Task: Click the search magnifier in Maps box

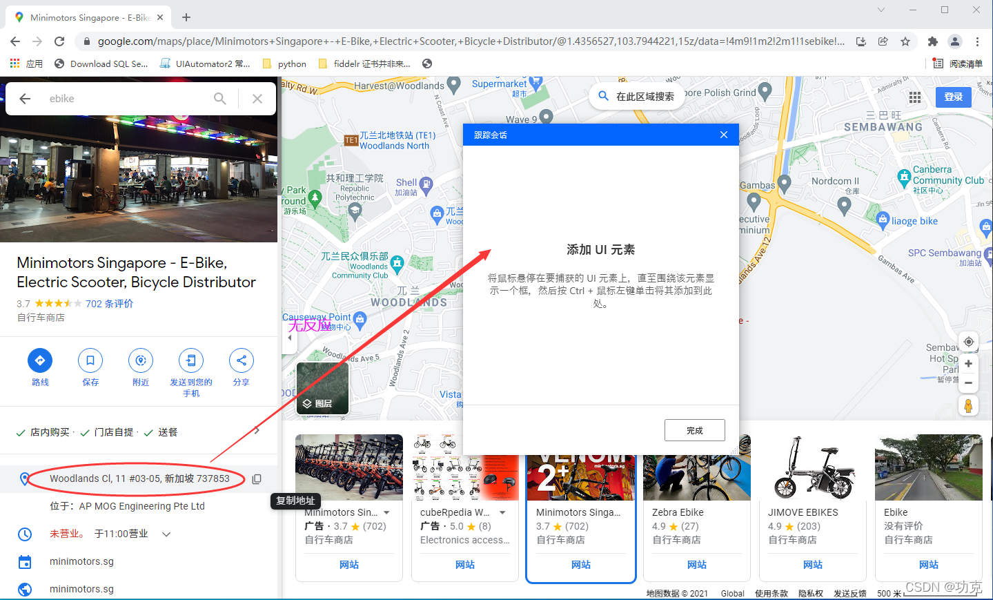Action: tap(220, 99)
